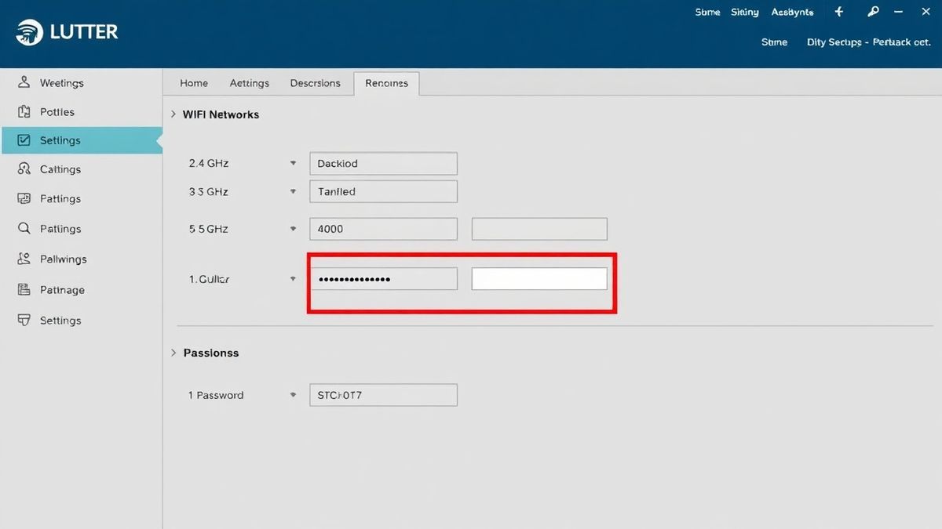Click the Potties sidebar document icon

[x=24, y=111]
